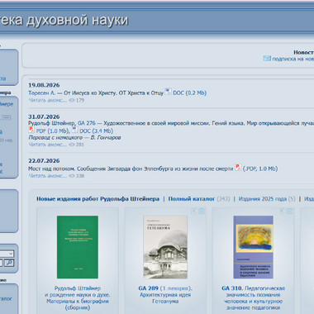Open the Полный каталог tab
This screenshot has width=314, height=314.
click(x=192, y=199)
